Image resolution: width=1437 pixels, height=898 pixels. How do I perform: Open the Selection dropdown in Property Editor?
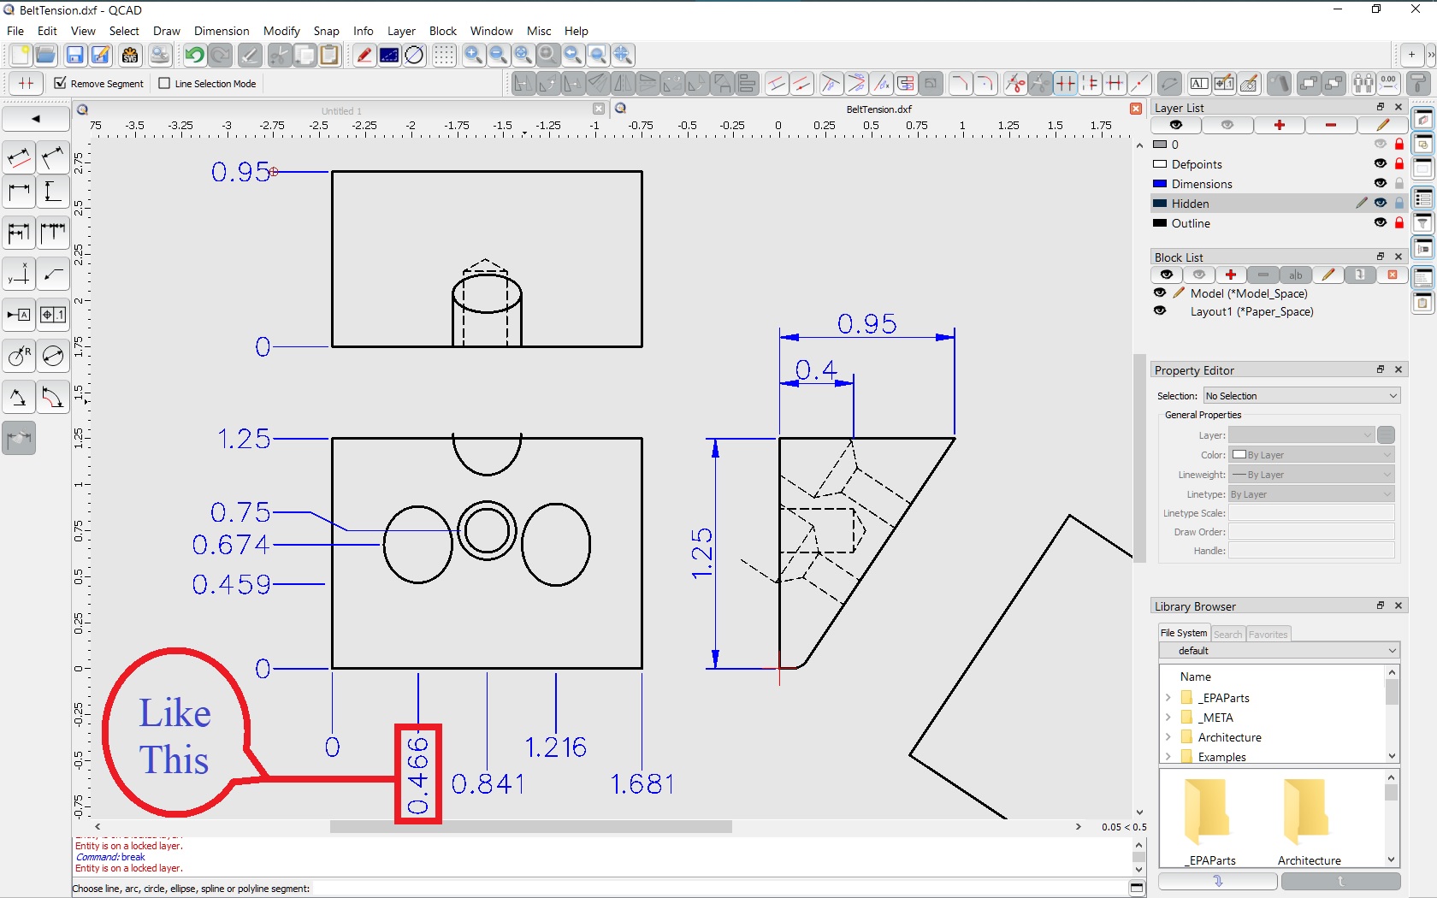point(1301,396)
